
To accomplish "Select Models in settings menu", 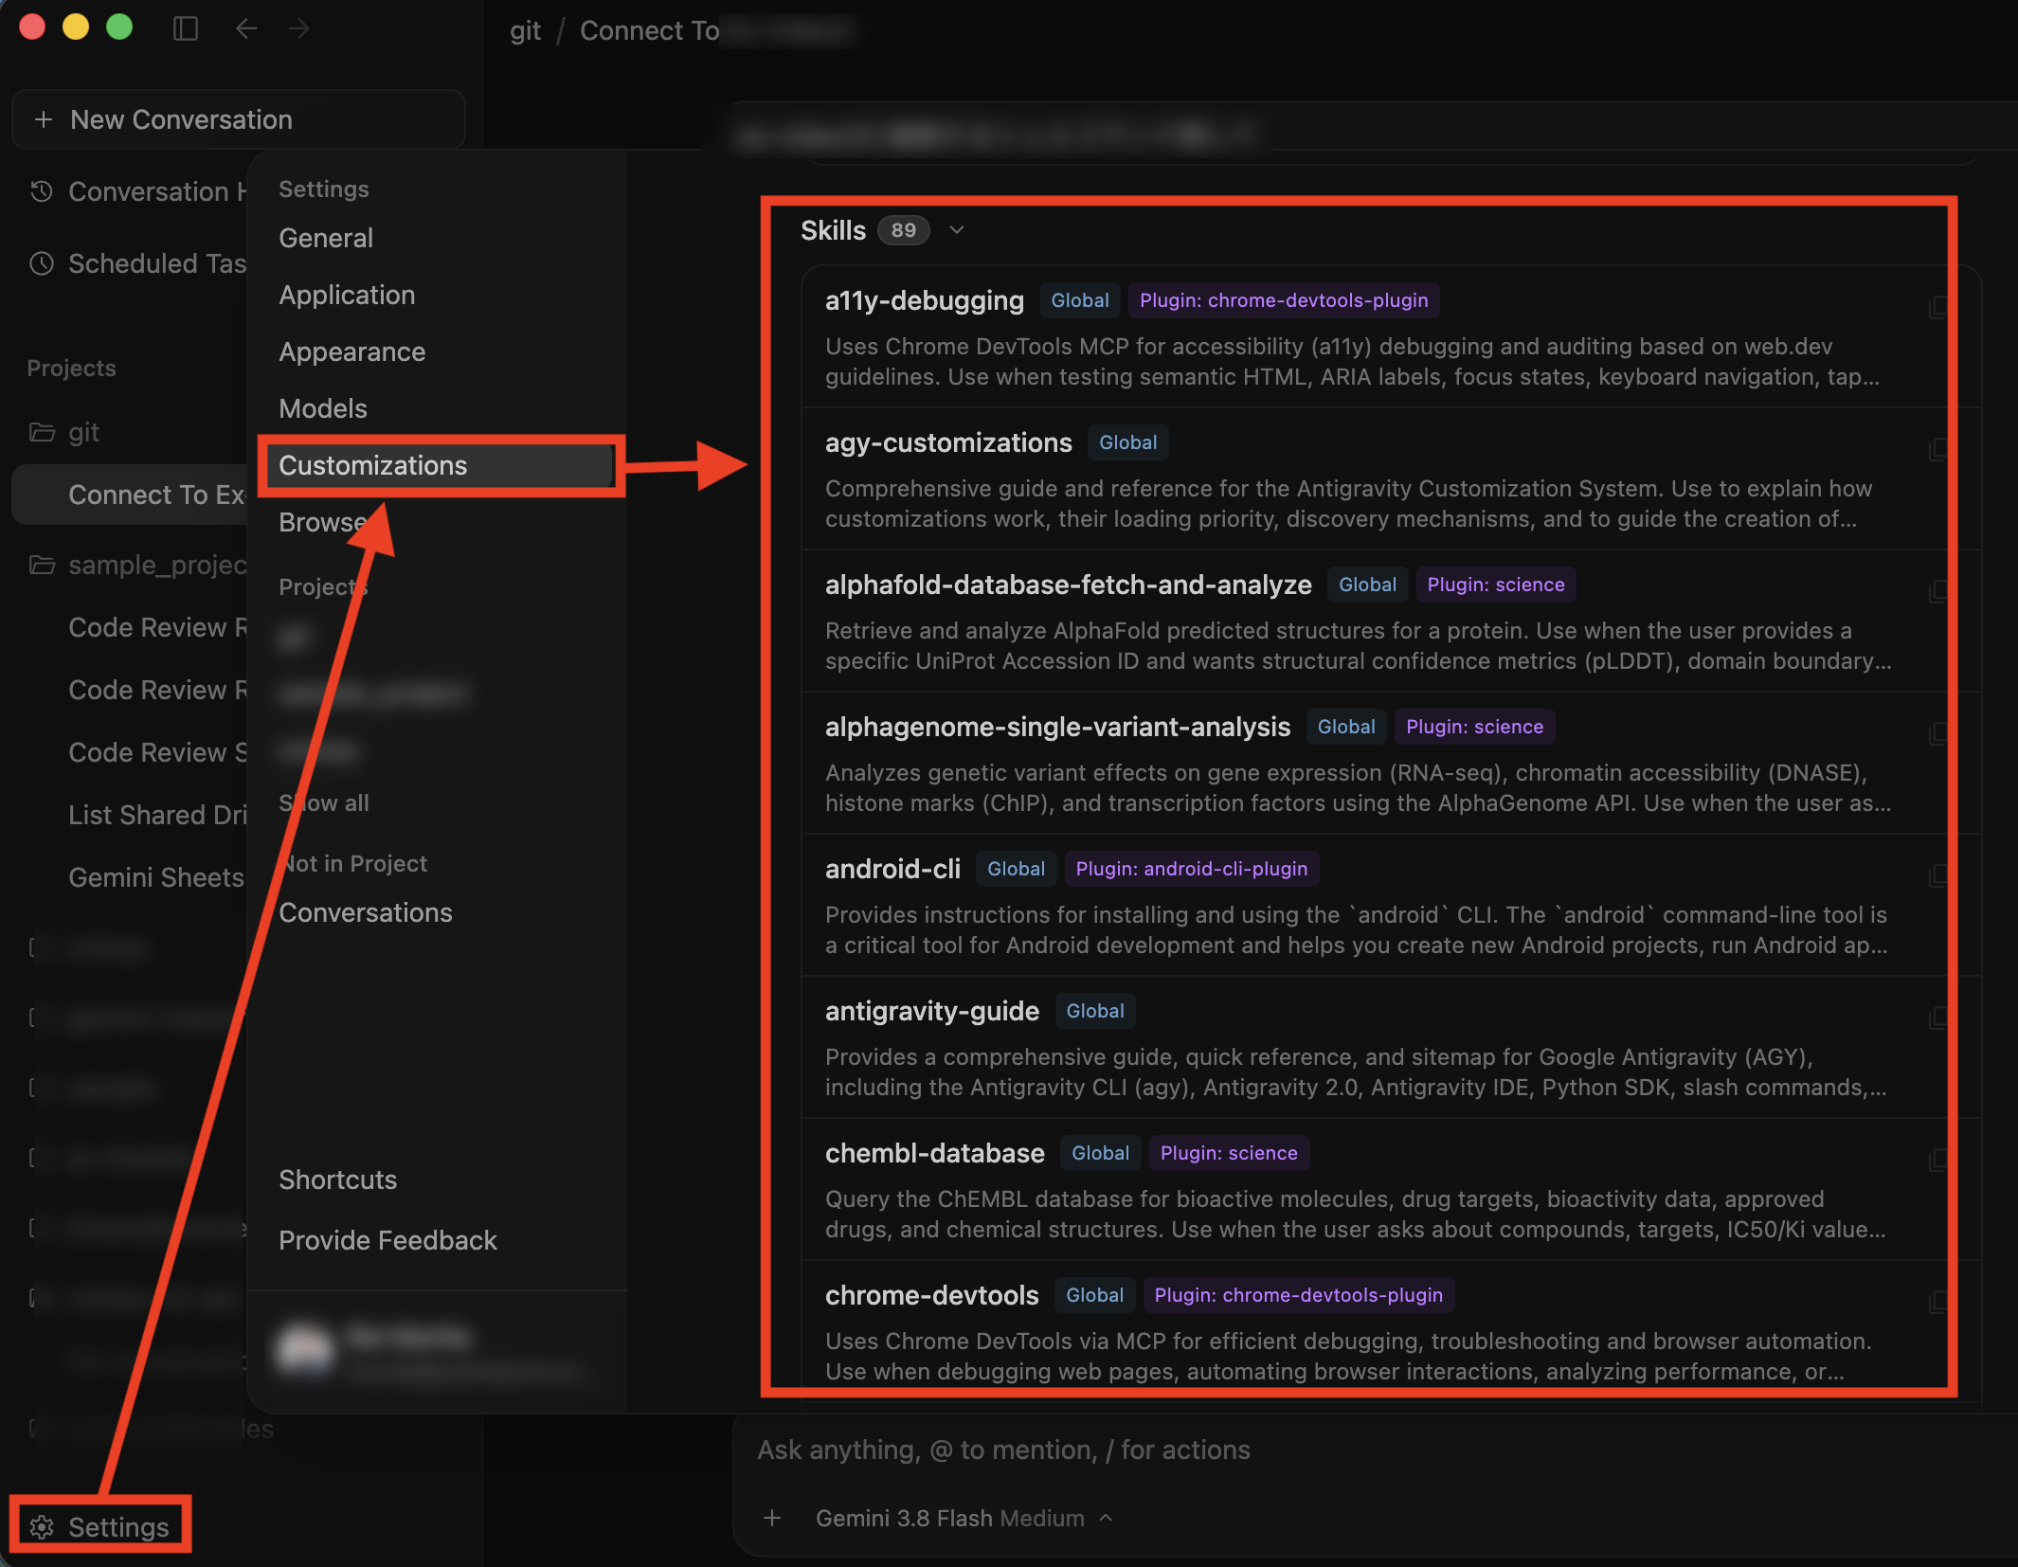I will coord(323,408).
